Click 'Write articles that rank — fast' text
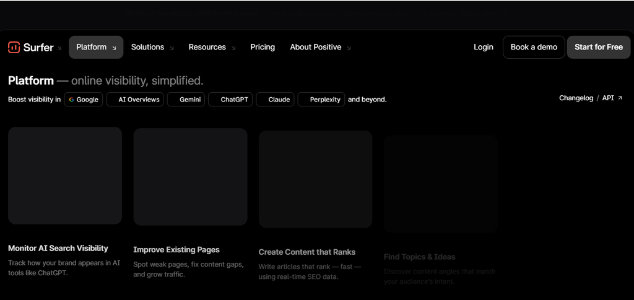Image resolution: width=634 pixels, height=300 pixels. pos(310,267)
